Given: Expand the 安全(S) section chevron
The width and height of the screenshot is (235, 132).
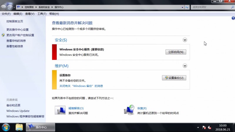Looking at the screenshot, I should [185, 40].
